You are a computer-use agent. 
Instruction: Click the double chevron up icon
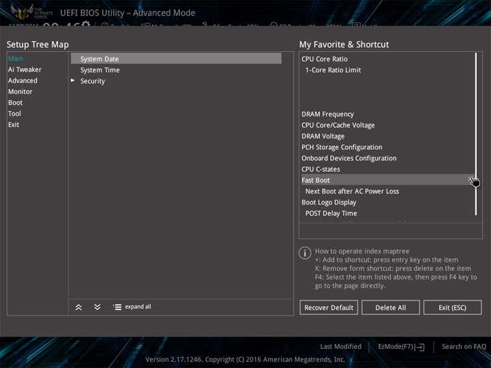[x=78, y=307]
